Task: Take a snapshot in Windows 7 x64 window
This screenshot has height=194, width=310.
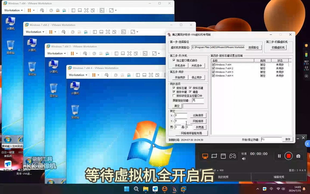Action: click(51, 10)
